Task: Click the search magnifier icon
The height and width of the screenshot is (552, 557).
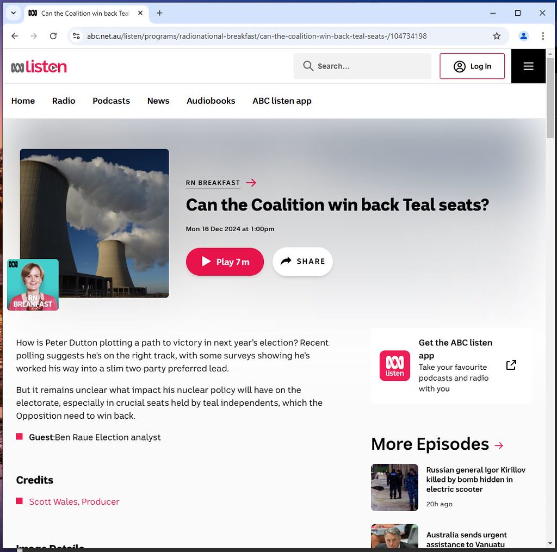Action: tap(308, 66)
